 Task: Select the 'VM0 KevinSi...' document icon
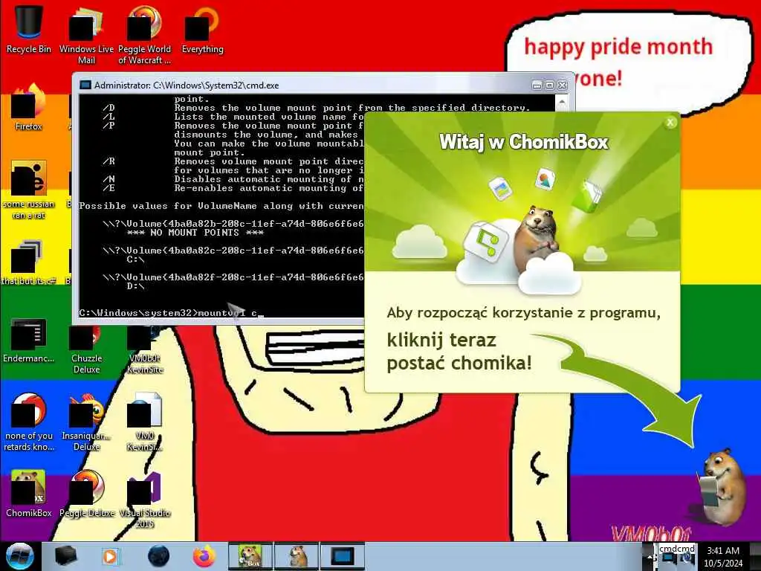145,422
